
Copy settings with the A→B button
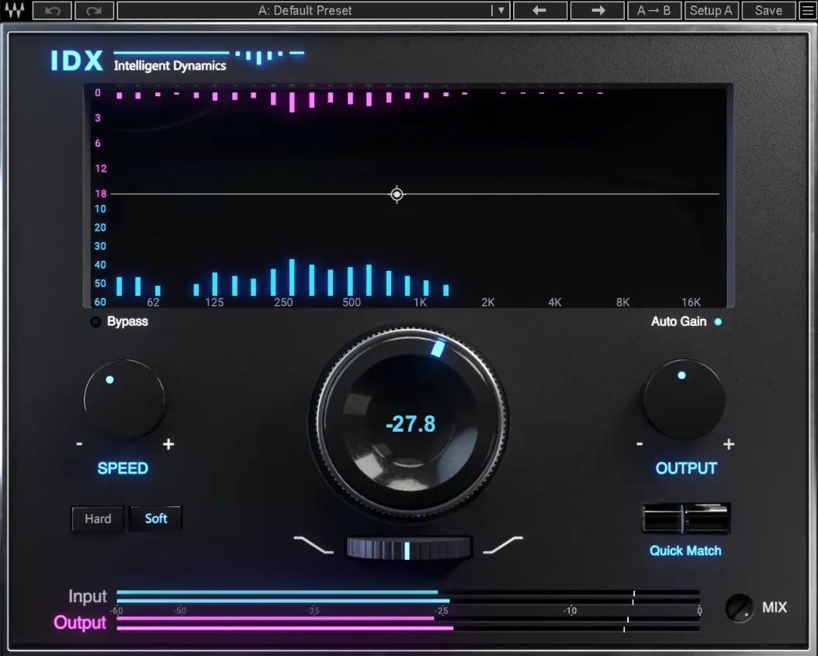[654, 10]
